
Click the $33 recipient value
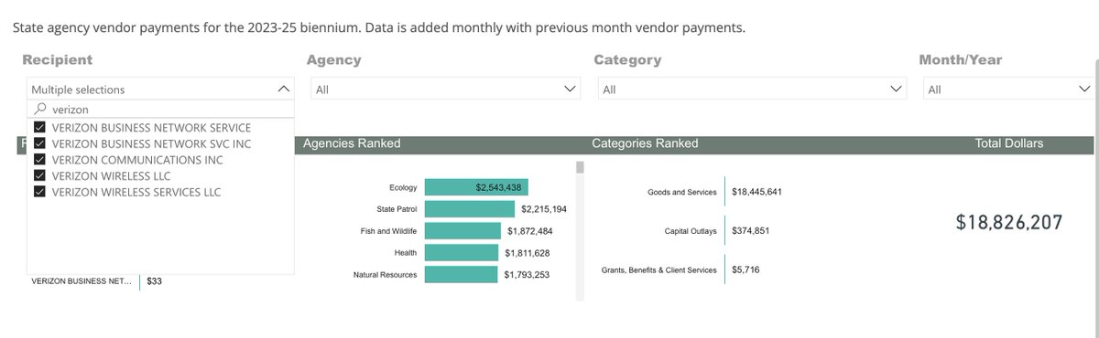154,281
